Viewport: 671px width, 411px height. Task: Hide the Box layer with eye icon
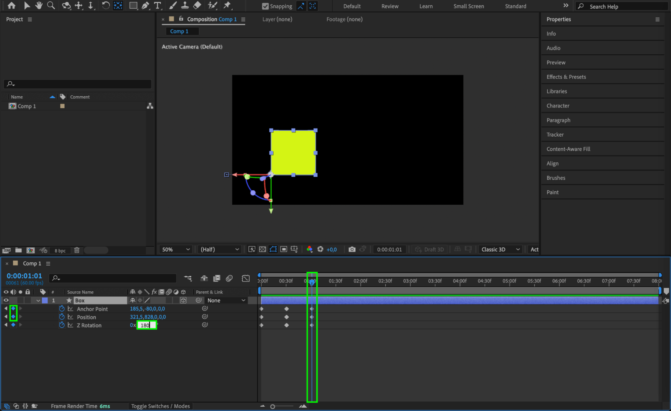(6, 300)
